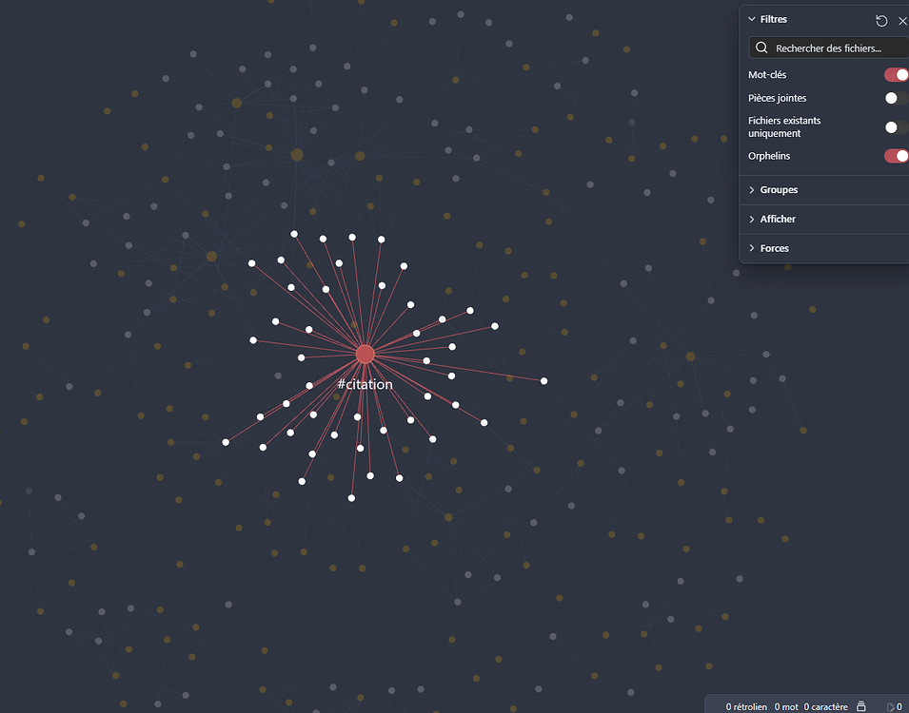Turn off the Mot-clés toggle
The image size is (909, 713).
[897, 75]
